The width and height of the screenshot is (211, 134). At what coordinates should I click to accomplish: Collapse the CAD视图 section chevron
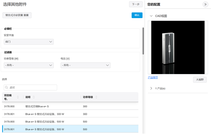pyautogui.click(x=151, y=16)
